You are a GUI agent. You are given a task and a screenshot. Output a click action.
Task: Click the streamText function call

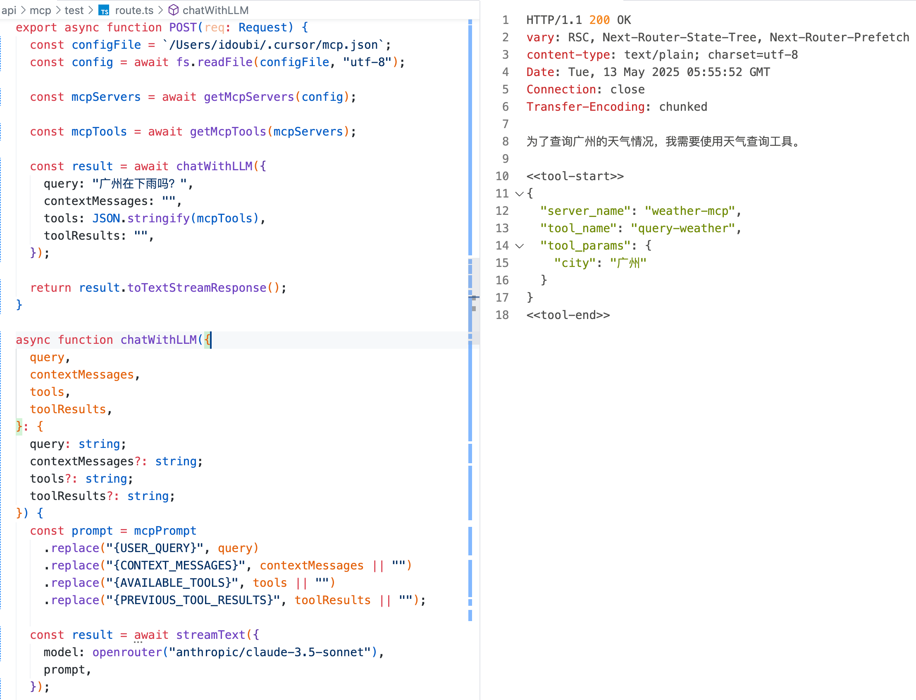point(210,635)
